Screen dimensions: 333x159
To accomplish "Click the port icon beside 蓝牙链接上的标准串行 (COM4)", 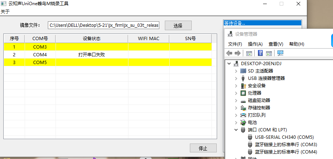I will (x=250, y=152).
